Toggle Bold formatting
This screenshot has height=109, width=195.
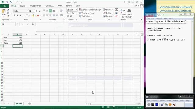(x=14, y=15)
